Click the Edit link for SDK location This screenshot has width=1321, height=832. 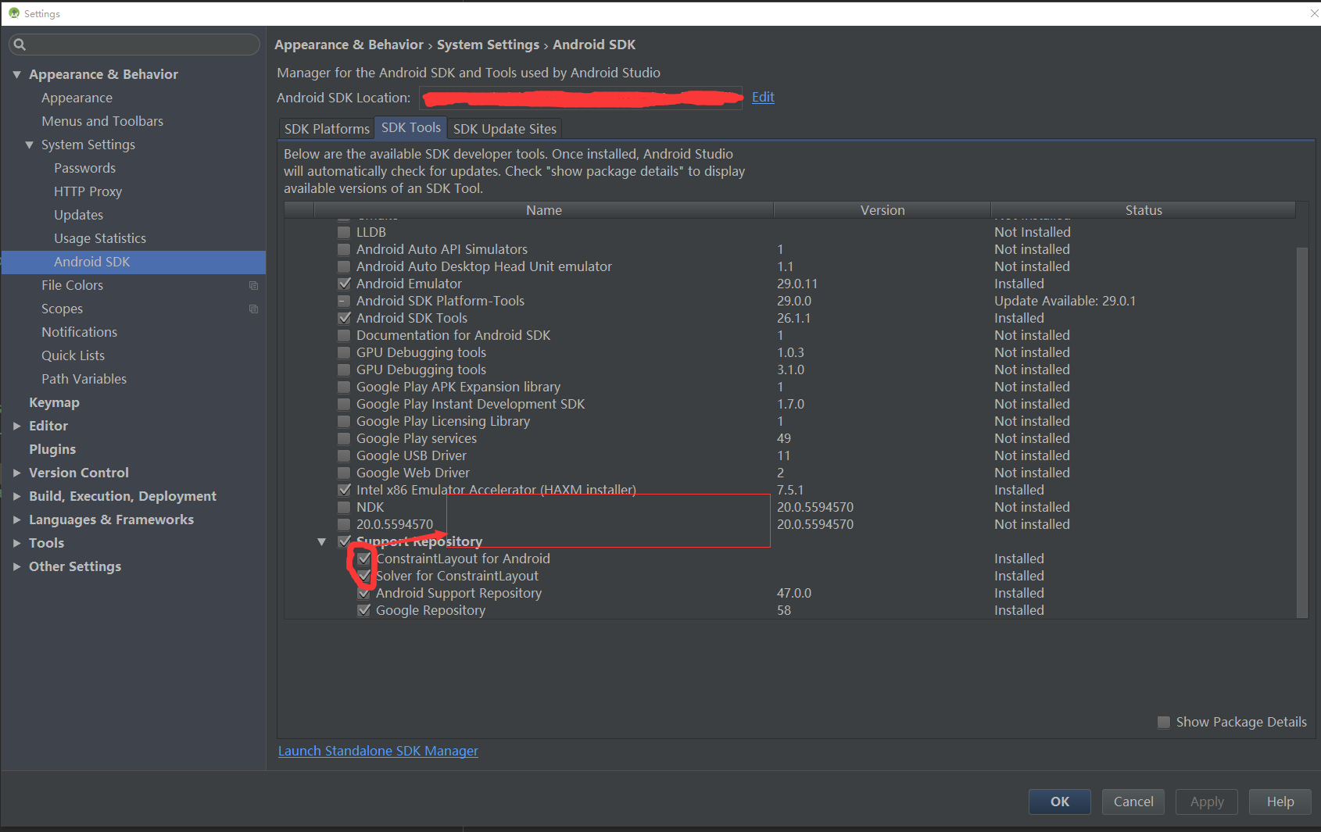(763, 97)
